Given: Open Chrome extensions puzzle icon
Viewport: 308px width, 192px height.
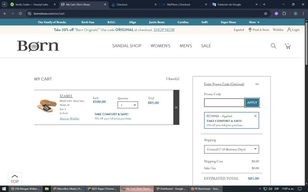Looking at the screenshot, I should [284, 13].
